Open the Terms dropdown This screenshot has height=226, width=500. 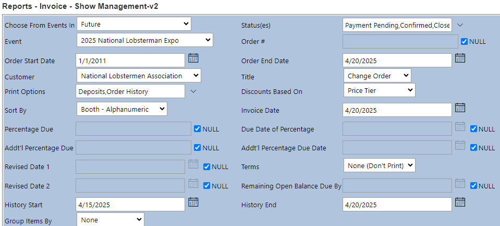pos(379,165)
